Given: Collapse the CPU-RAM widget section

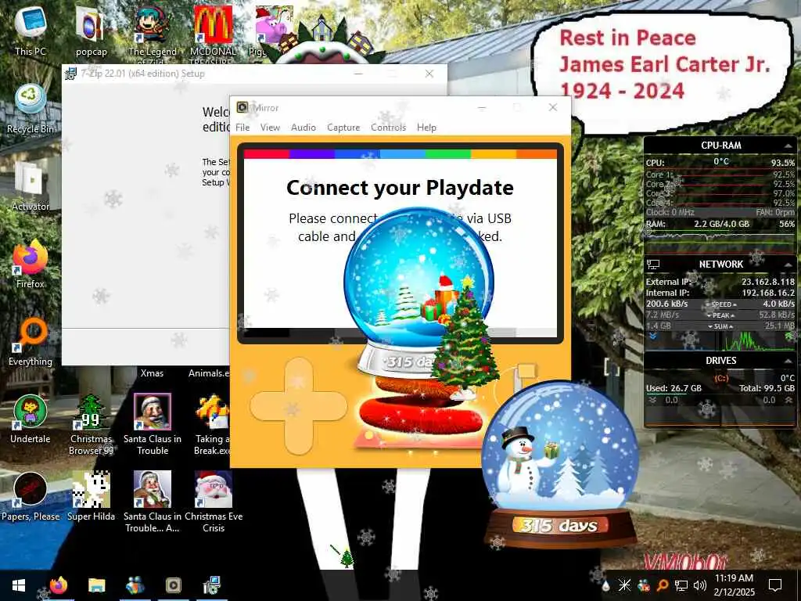Looking at the screenshot, I should tap(788, 146).
